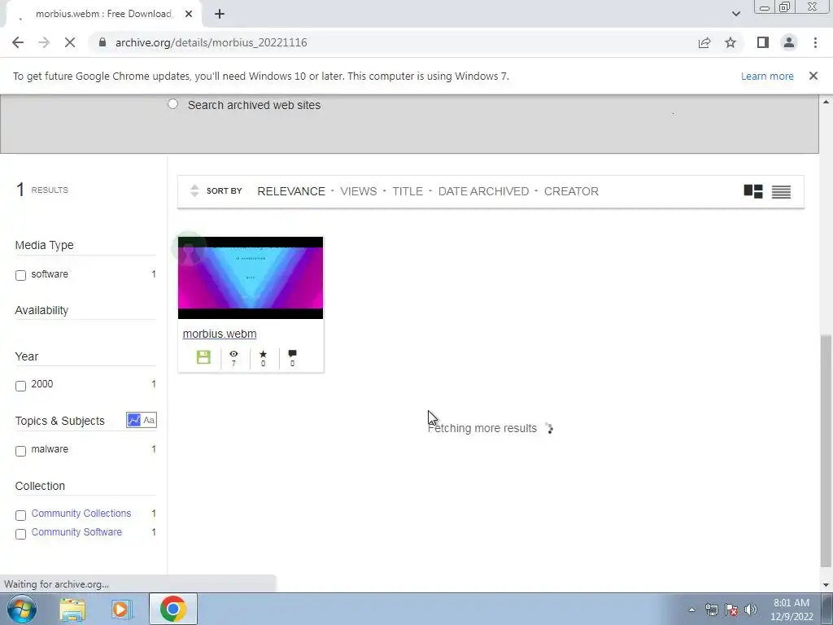Sort results by Creator
This screenshot has height=625, width=833.
[571, 191]
